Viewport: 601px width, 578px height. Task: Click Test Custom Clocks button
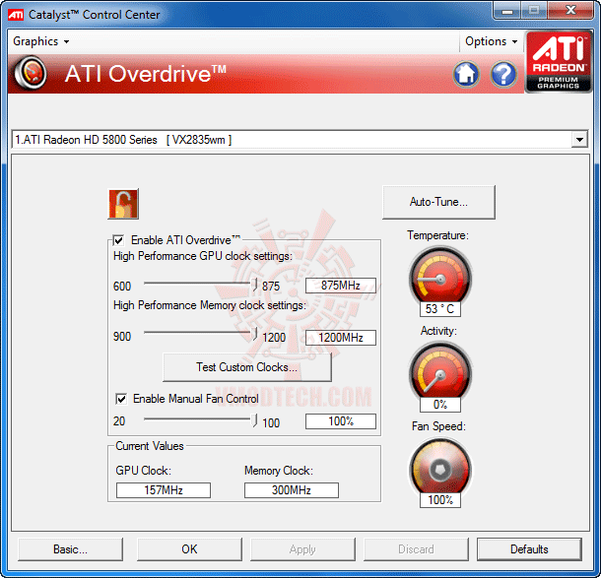click(x=247, y=367)
